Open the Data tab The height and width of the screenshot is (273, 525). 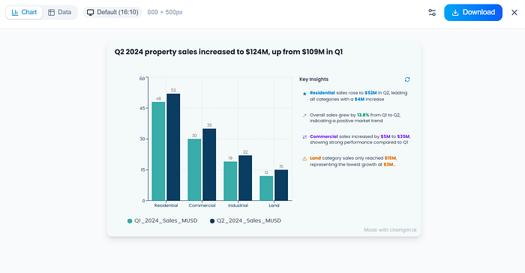click(59, 13)
